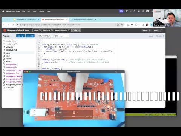Click the volume icon in menu bar
This screenshot has width=181, height=136.
138,11
